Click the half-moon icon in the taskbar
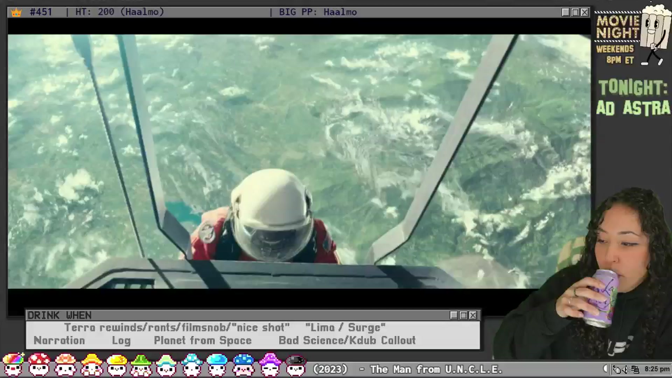 [605, 369]
